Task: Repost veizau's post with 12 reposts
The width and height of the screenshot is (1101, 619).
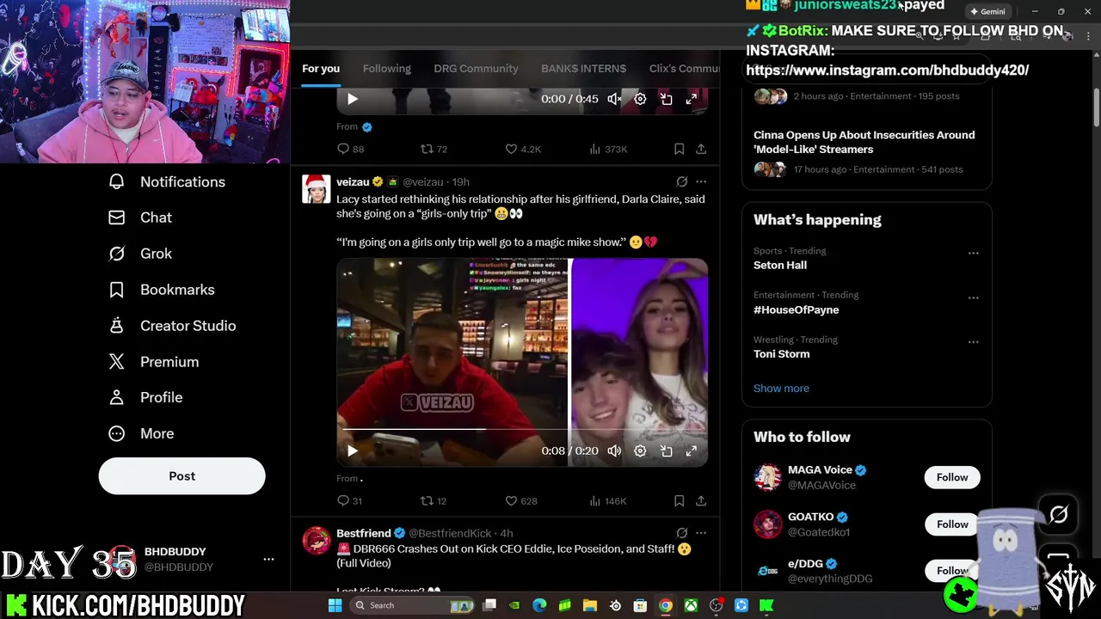Action: [x=433, y=500]
